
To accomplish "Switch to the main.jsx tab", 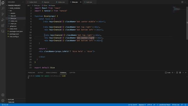I will pyautogui.click(x=89, y=2).
